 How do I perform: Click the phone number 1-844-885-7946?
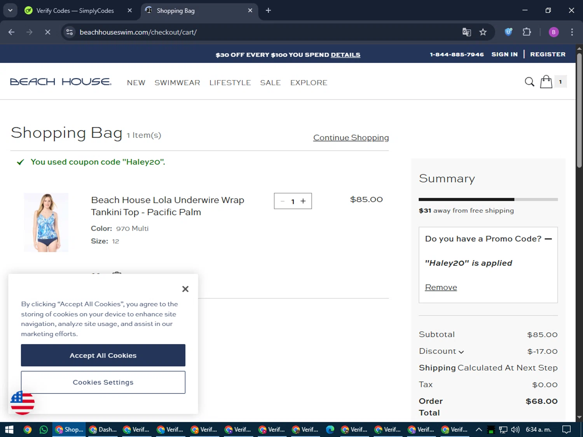pos(457,54)
